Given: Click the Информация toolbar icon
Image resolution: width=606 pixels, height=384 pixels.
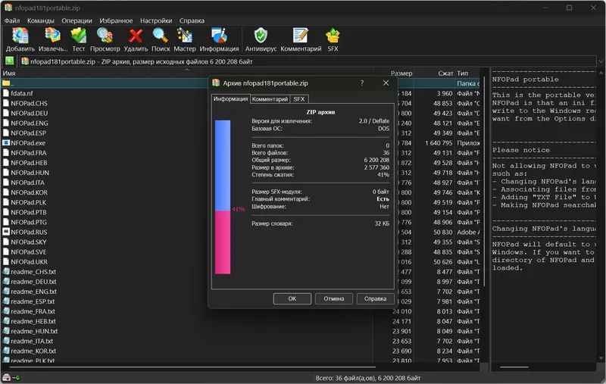Looking at the screenshot, I should click(219, 36).
